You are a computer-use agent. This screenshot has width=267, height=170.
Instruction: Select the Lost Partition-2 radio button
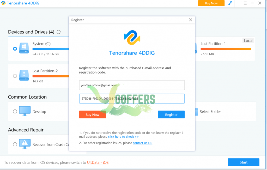(15, 76)
